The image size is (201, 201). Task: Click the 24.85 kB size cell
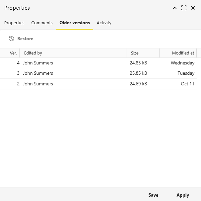click(138, 63)
